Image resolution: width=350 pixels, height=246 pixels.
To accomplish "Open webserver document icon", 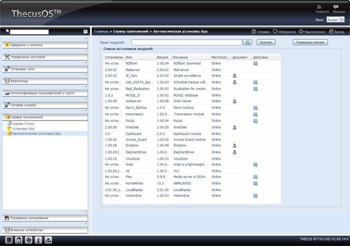I will pyautogui.click(x=235, y=101).
